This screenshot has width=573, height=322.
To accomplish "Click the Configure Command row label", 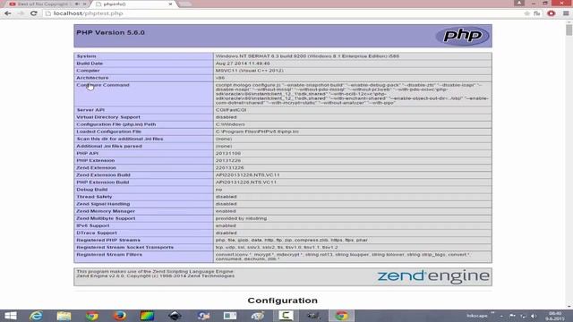I will pos(103,85).
